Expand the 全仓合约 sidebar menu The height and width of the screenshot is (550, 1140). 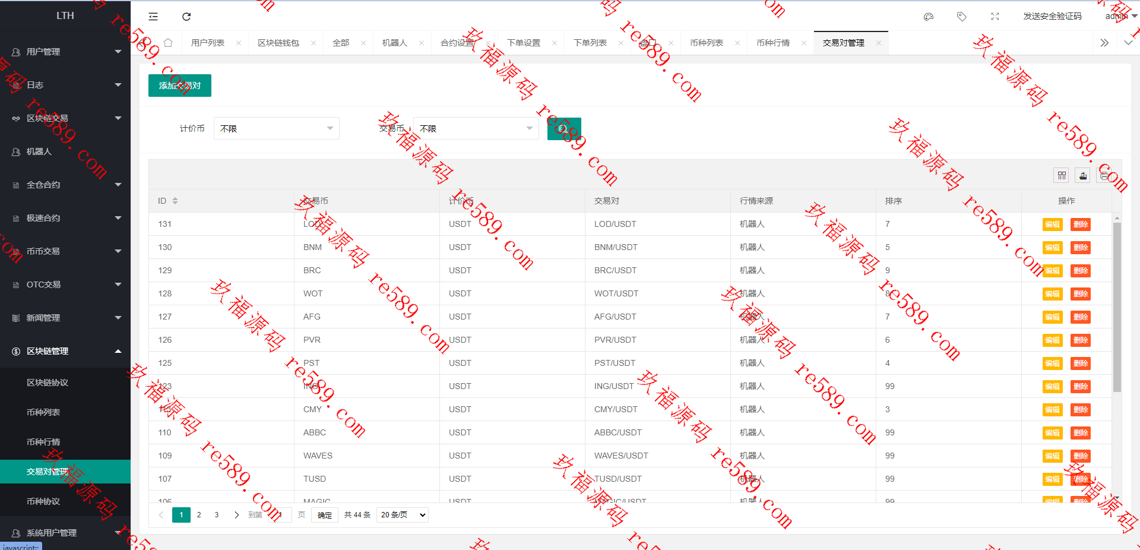pos(65,185)
